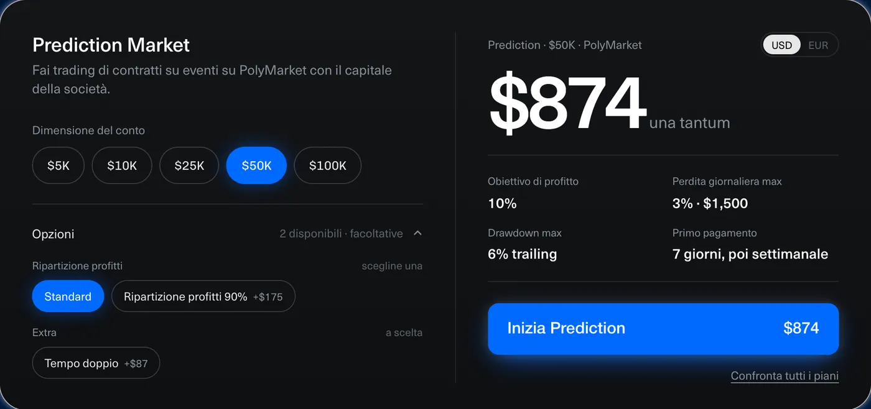Select Ripartizione profitti 90% option
Screen dimensions: 871x409
tap(203, 296)
